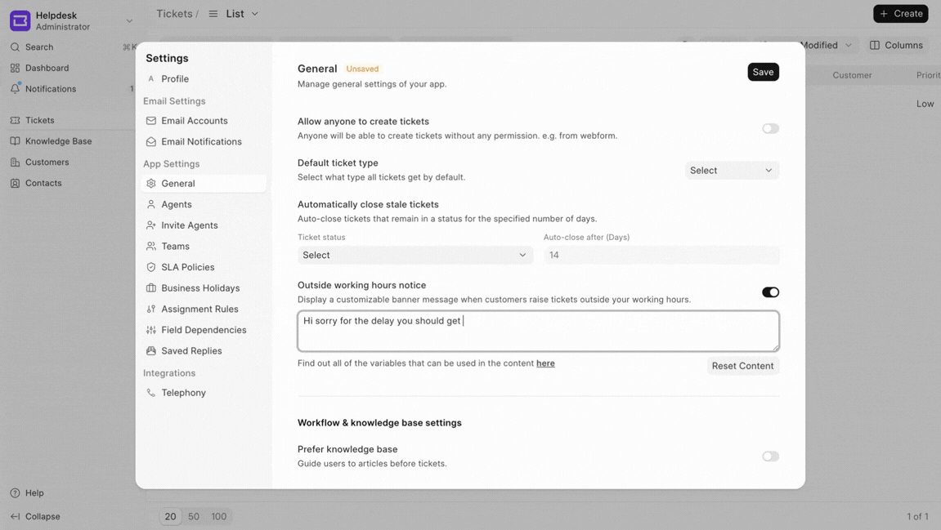Click the Email Accounts envelope icon
The width and height of the screenshot is (941, 530).
[x=151, y=121]
